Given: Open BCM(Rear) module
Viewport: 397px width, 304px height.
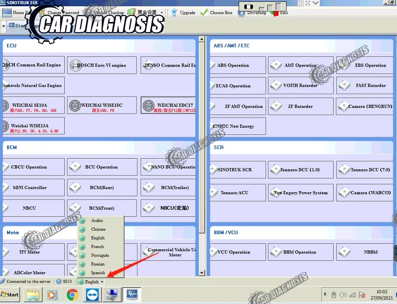Looking at the screenshot, I should pyautogui.click(x=102, y=188).
